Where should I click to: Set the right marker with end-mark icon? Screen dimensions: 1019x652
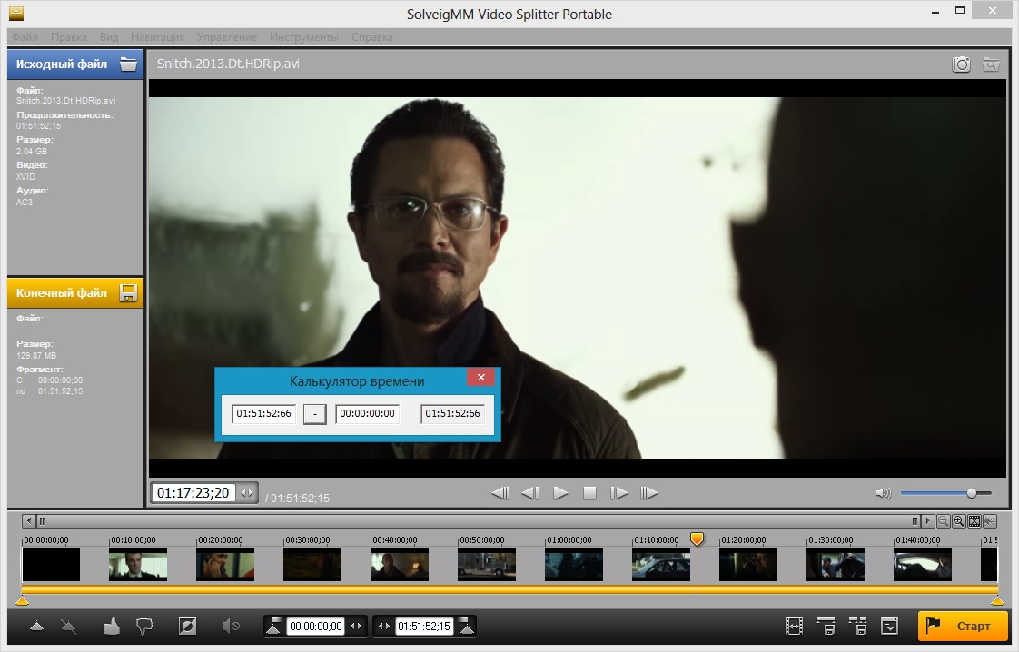click(x=466, y=626)
